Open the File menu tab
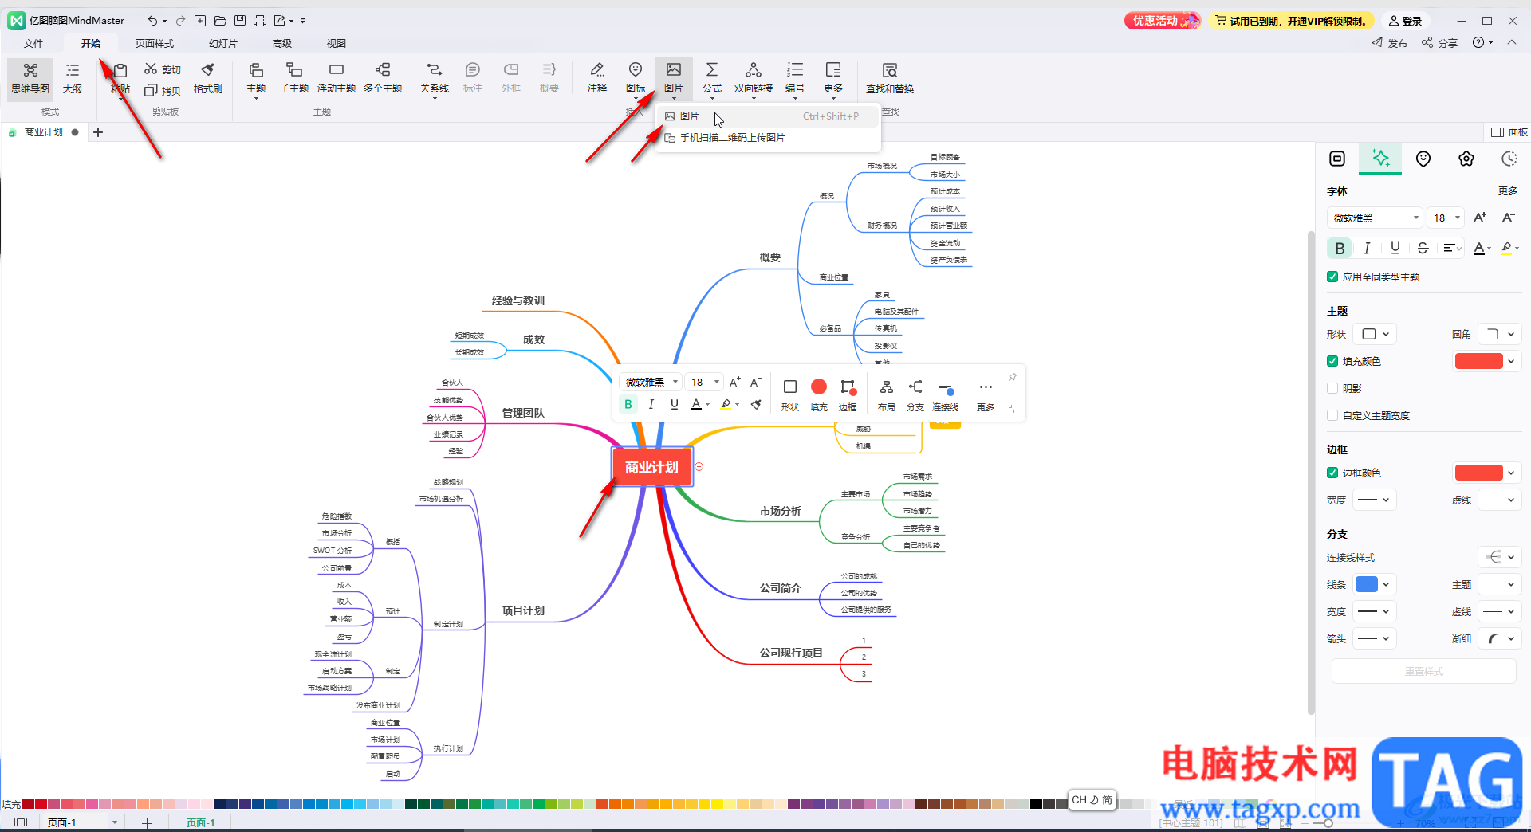Image resolution: width=1531 pixels, height=832 pixels. (x=33, y=43)
